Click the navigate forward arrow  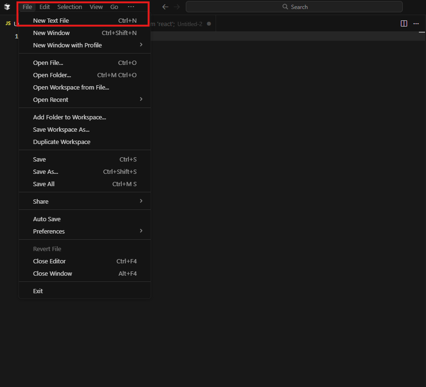(x=177, y=7)
